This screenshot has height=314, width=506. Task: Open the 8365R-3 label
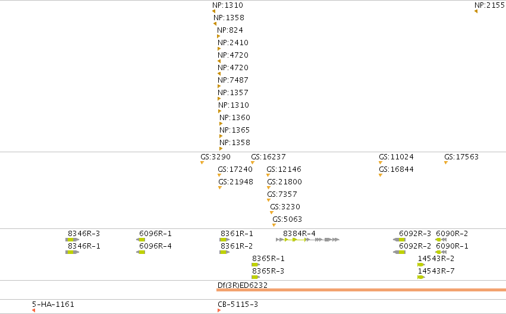268,271
